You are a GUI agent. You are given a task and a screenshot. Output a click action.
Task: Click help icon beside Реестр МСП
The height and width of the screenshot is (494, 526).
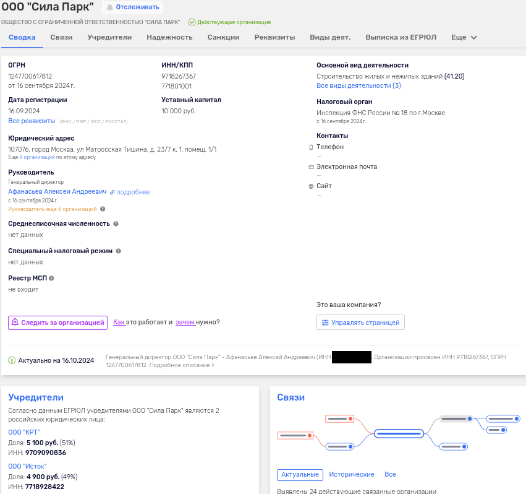(51, 278)
